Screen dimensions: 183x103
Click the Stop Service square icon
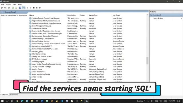(34, 8)
